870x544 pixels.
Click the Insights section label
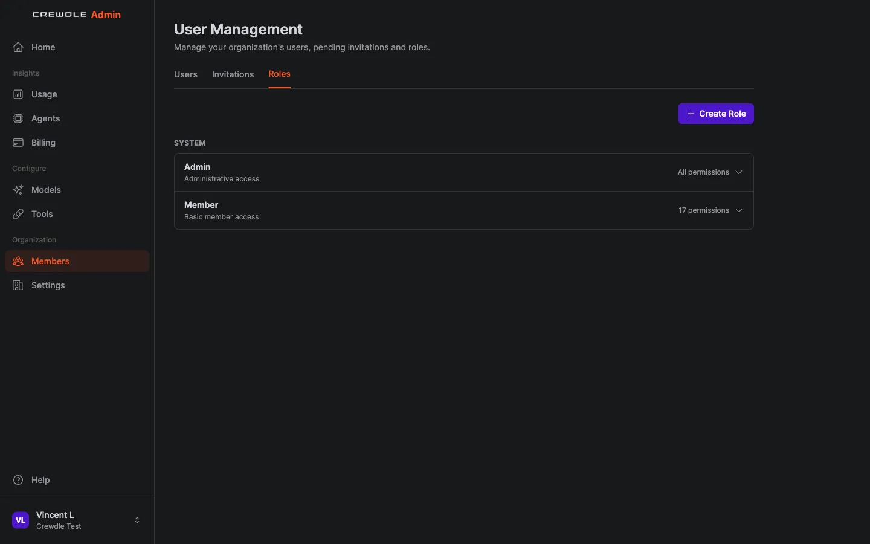pyautogui.click(x=25, y=73)
